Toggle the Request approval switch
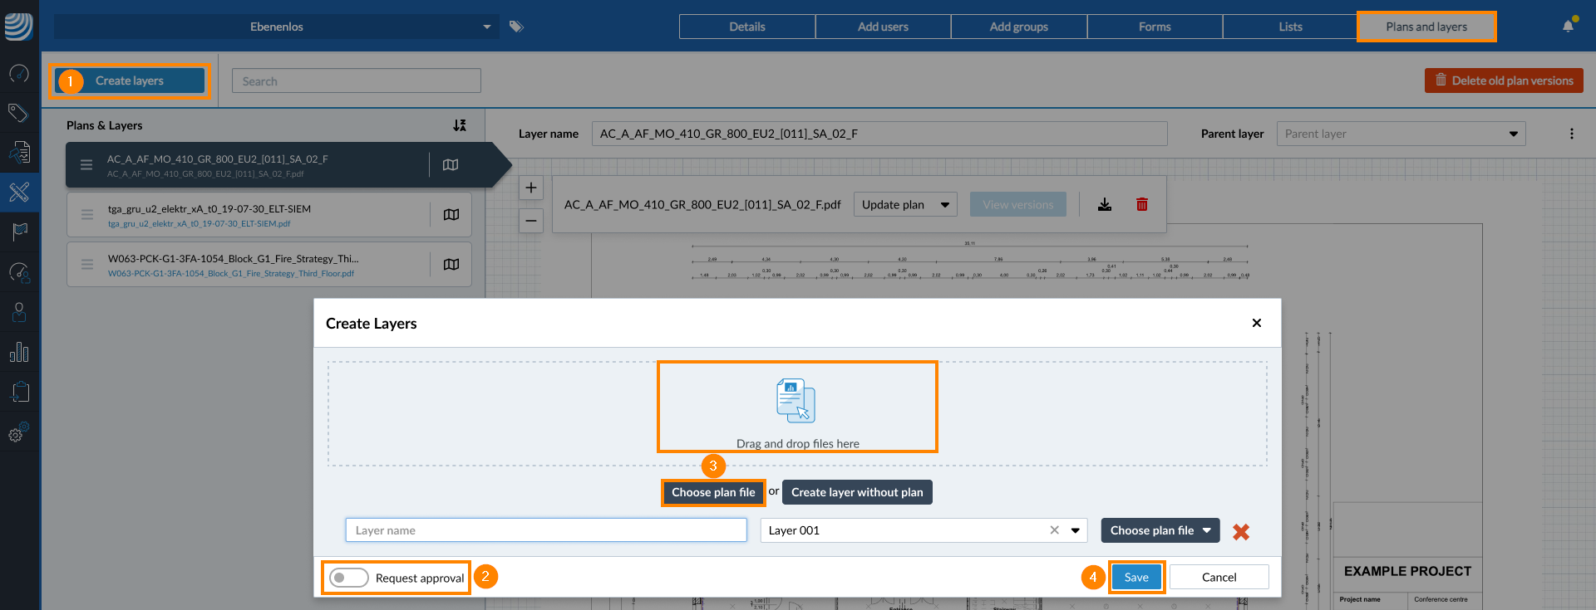The width and height of the screenshot is (1596, 610). (x=349, y=578)
